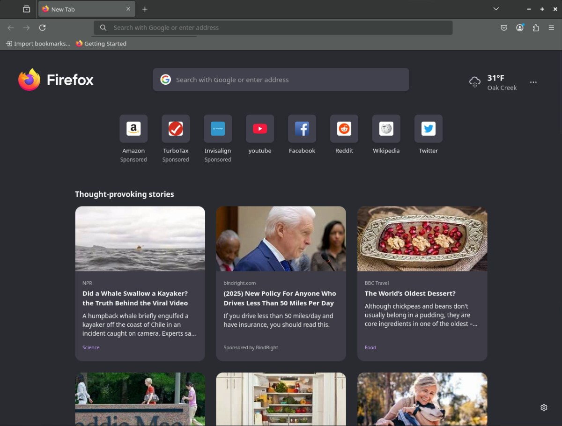Viewport: 562px width, 426px height.
Task: Open '(2025) New Policy For Anyone' headline
Action: (280, 298)
